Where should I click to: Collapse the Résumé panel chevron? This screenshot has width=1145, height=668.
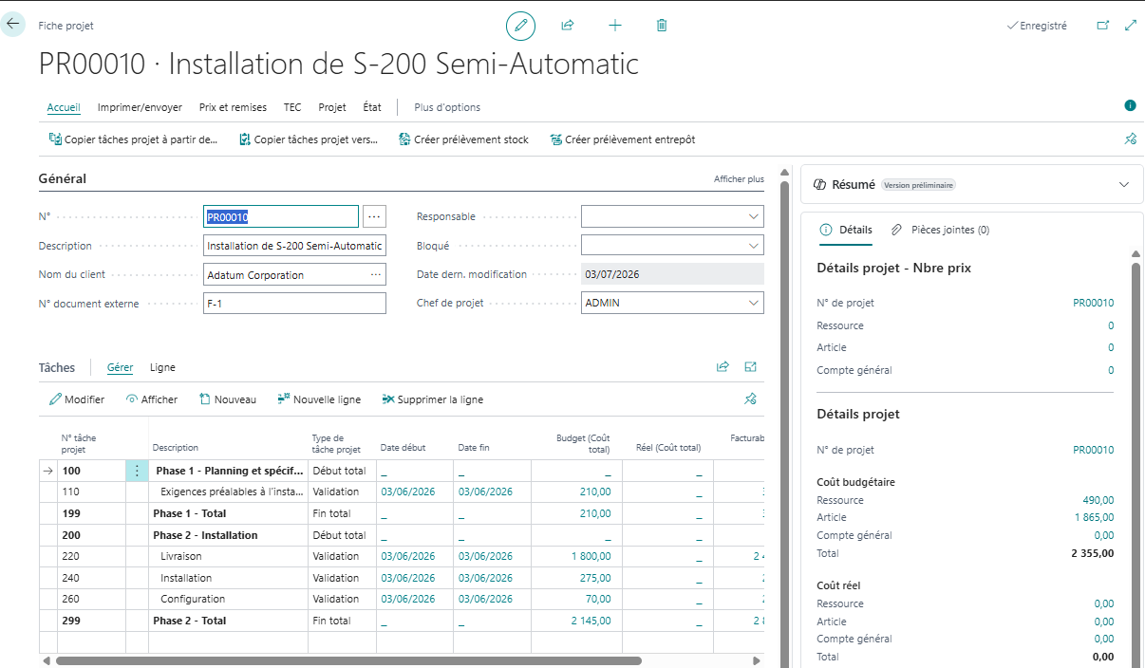[x=1124, y=184]
